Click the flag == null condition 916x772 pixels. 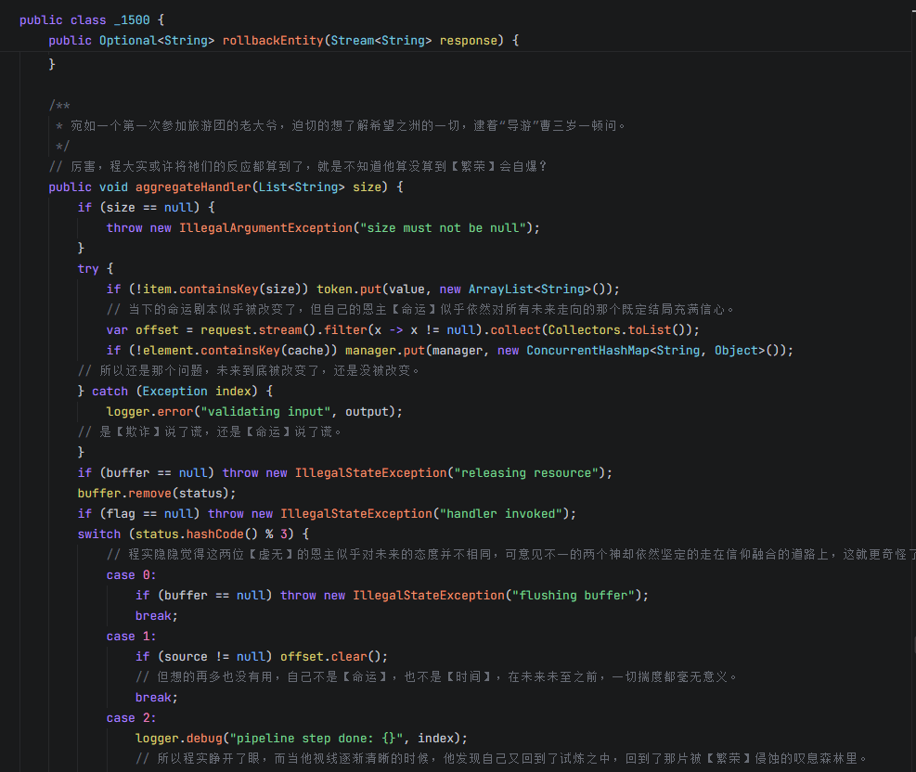(149, 514)
